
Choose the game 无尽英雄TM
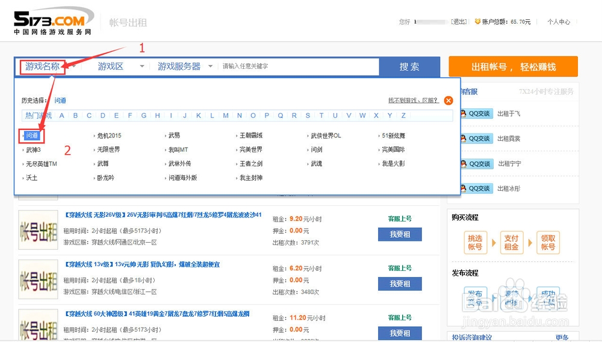pyautogui.click(x=42, y=164)
